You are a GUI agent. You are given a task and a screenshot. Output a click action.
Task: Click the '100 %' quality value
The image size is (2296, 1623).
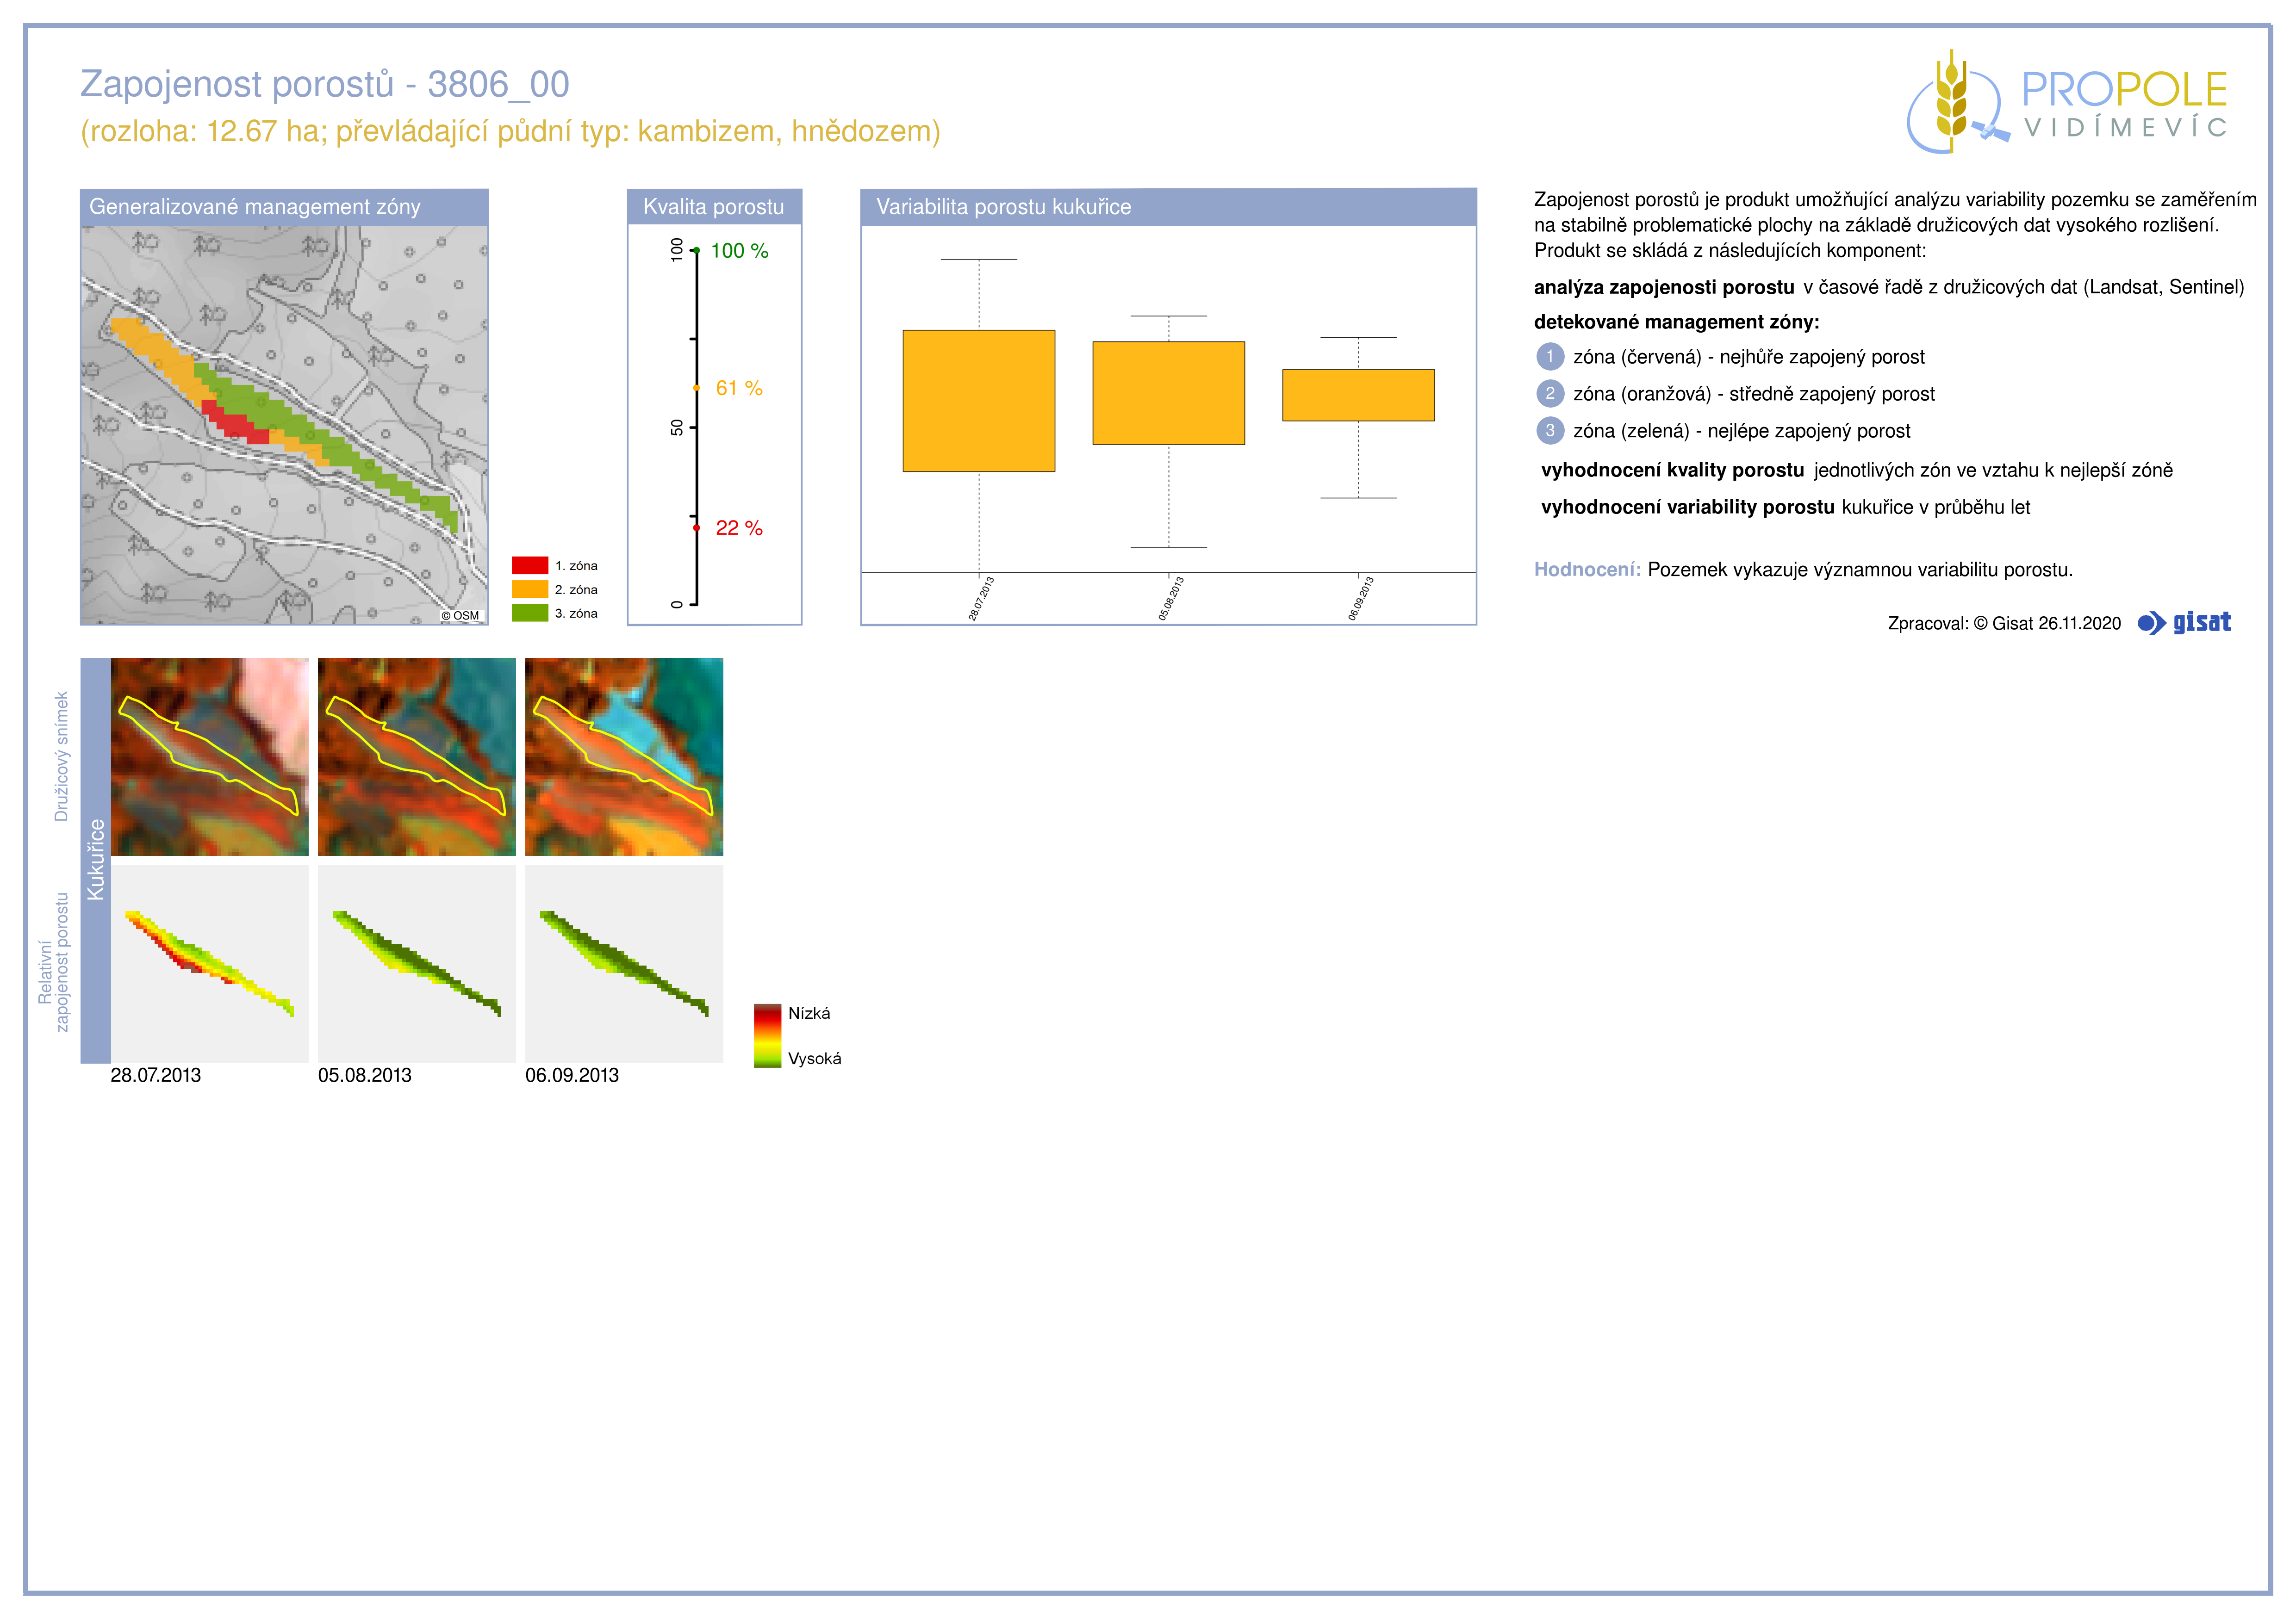[740, 251]
